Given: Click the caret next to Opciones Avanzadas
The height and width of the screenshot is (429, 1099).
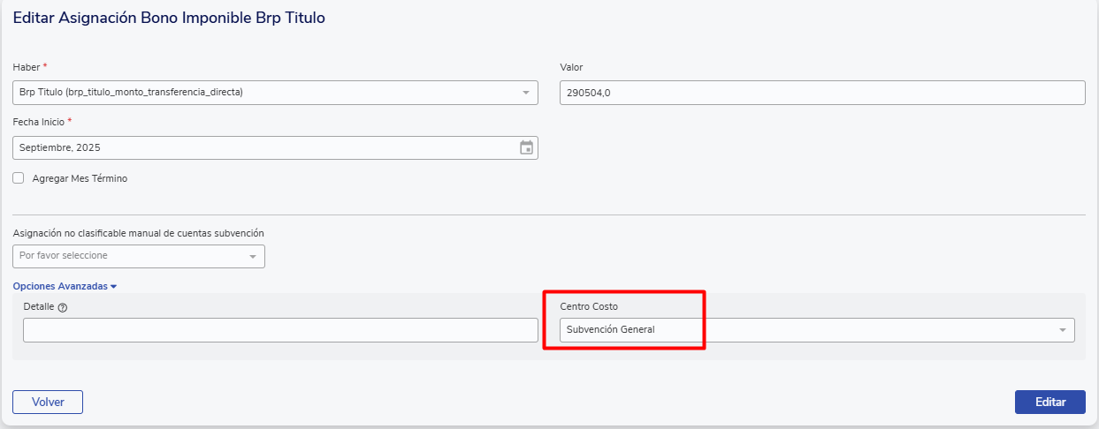Looking at the screenshot, I should (114, 287).
